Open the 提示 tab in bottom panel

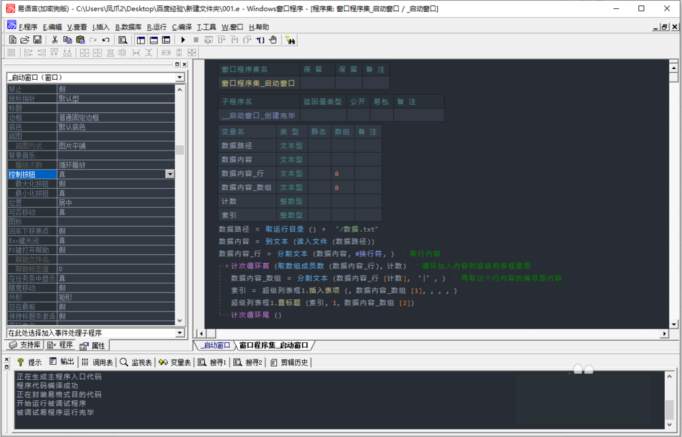click(29, 362)
